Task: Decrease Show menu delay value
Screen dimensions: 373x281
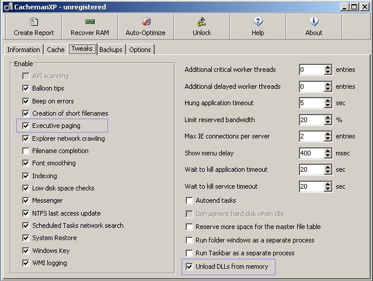Action: tap(328, 155)
